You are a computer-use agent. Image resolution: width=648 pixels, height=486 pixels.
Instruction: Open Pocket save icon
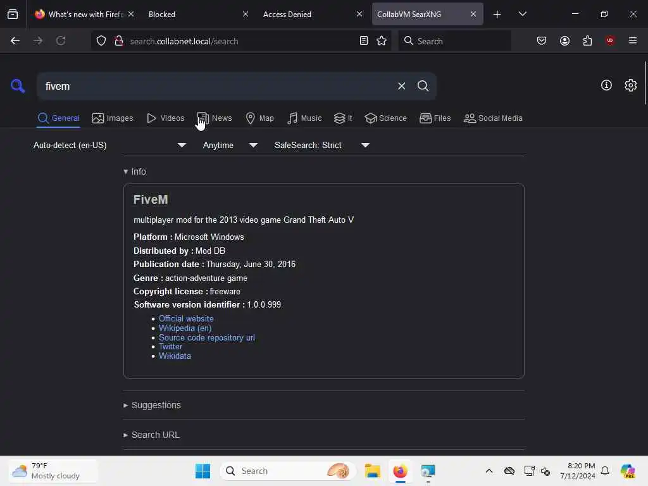point(542,41)
